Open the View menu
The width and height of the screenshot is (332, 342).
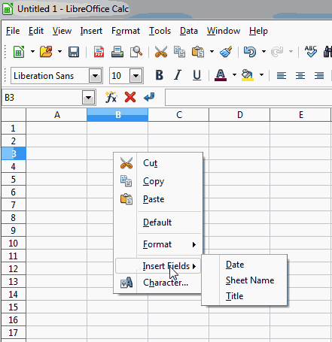tap(62, 31)
